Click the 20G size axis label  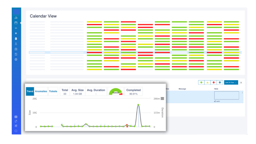tap(34, 98)
